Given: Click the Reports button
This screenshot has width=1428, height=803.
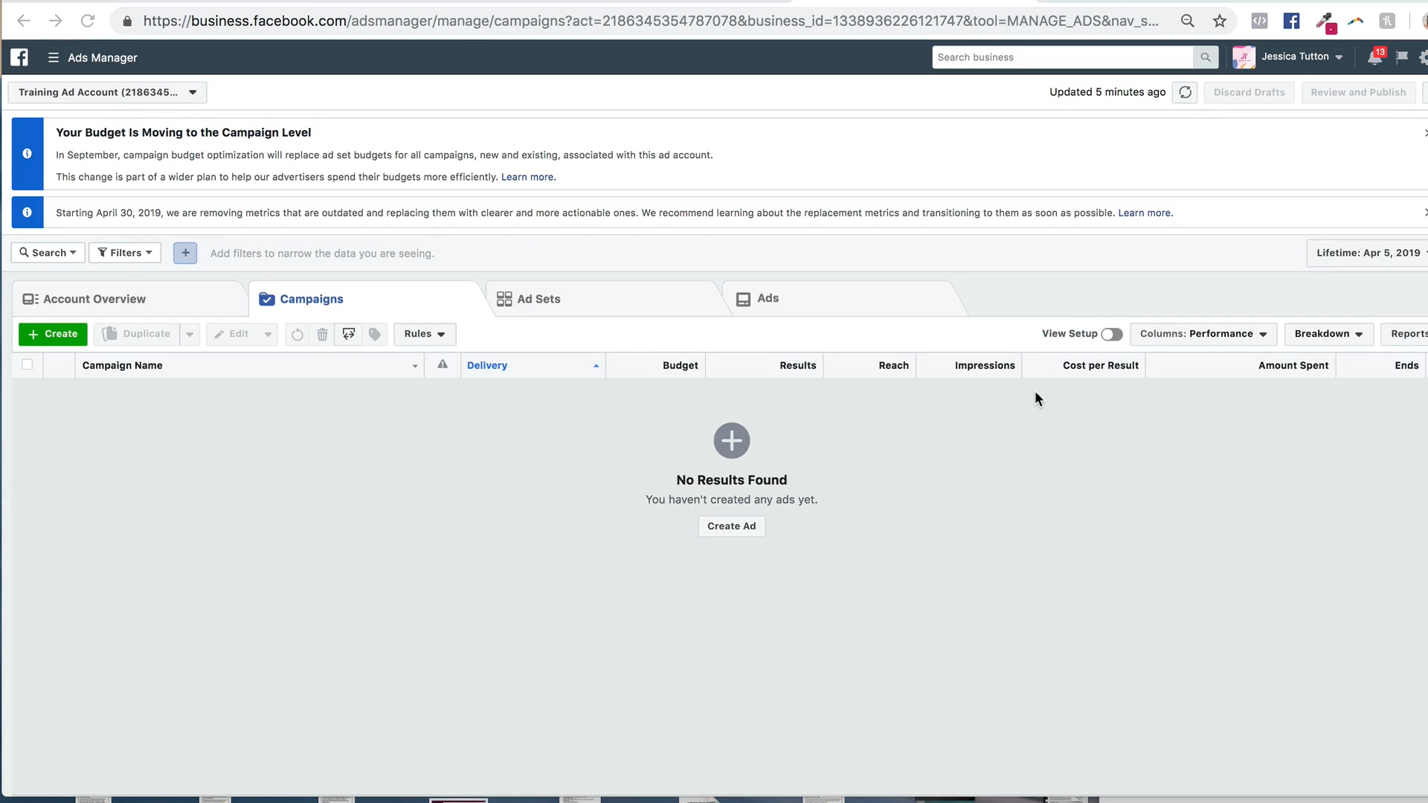Looking at the screenshot, I should coord(1405,334).
